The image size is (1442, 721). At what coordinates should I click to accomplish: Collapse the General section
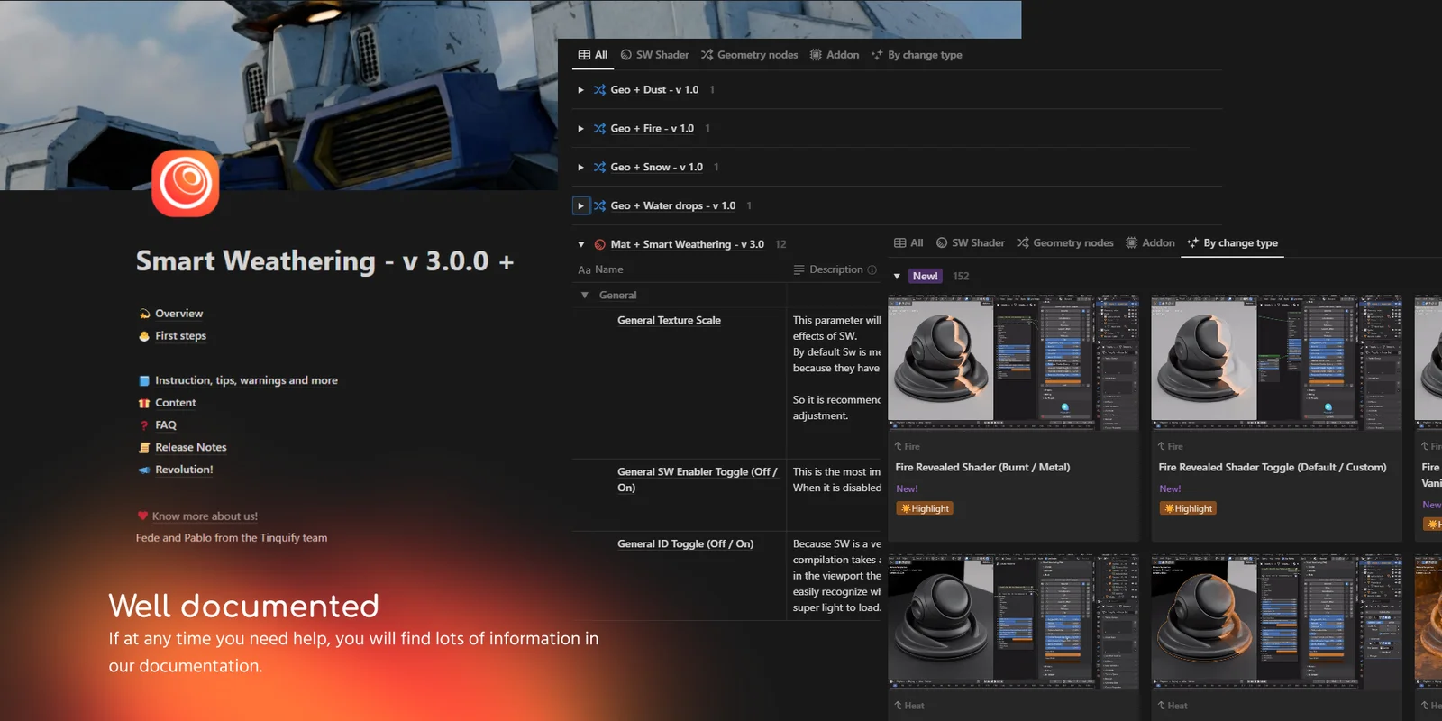(x=584, y=296)
